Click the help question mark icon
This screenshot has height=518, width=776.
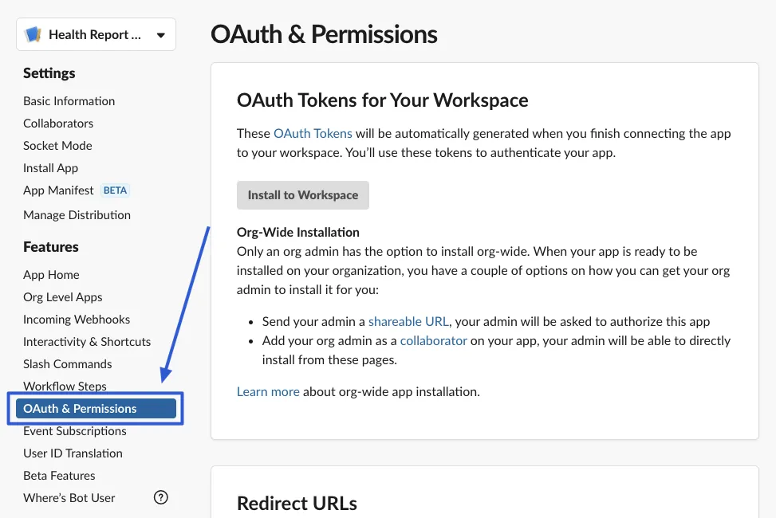[160, 497]
